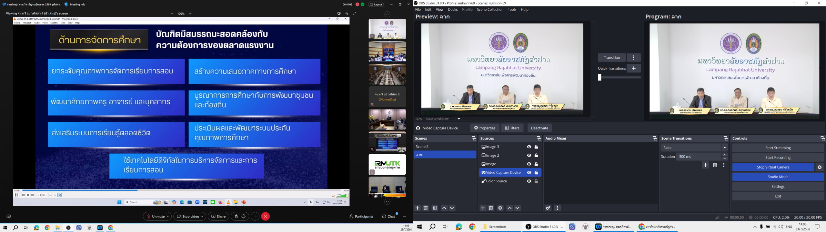The height and width of the screenshot is (232, 826).
Task: Open OBS Docks menu
Action: (x=453, y=10)
